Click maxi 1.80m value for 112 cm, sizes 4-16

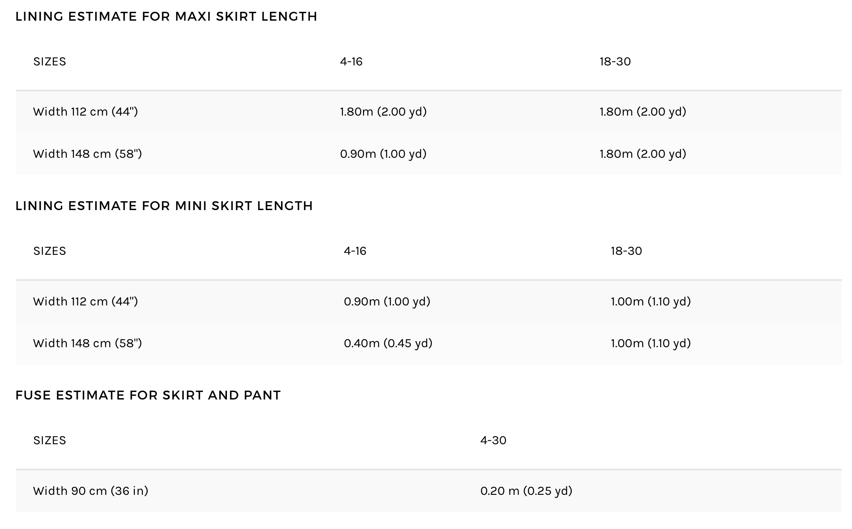(383, 112)
